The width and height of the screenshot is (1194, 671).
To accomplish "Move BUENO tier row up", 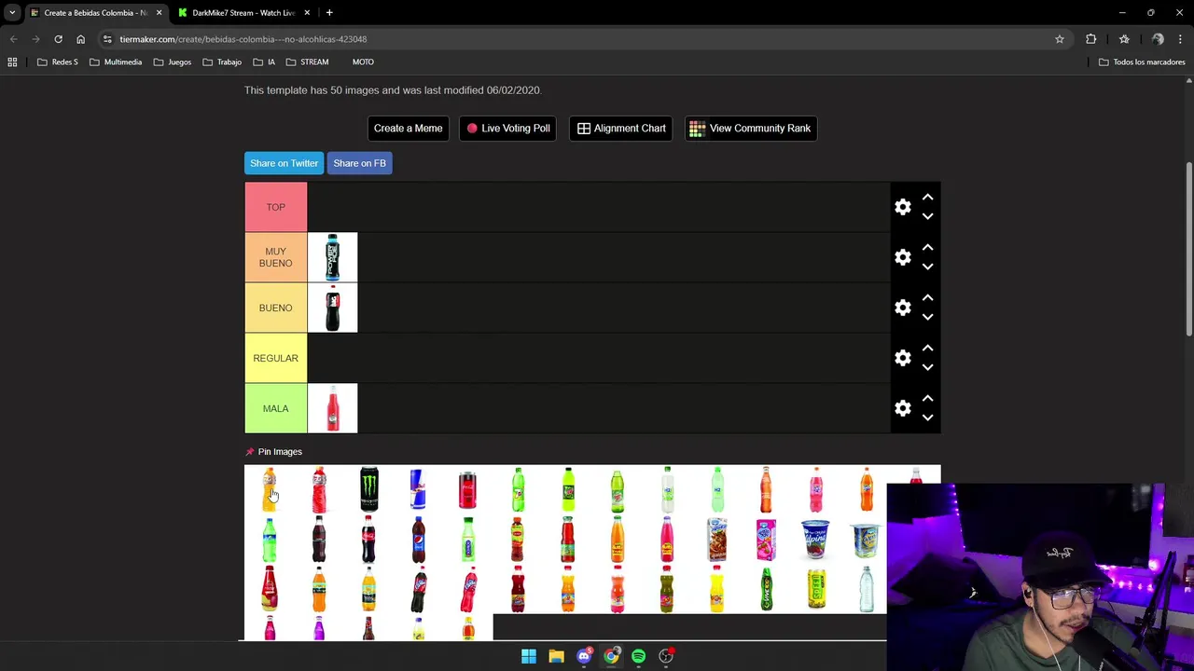I will tap(927, 298).
